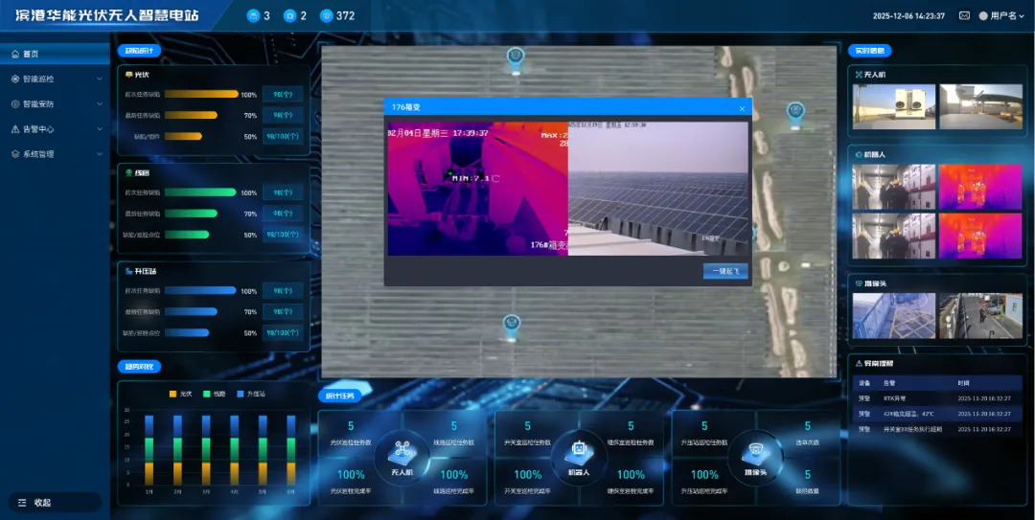The height and width of the screenshot is (520, 1035).
Task: Select 系统管理 menu item
Action: pyautogui.click(x=55, y=154)
